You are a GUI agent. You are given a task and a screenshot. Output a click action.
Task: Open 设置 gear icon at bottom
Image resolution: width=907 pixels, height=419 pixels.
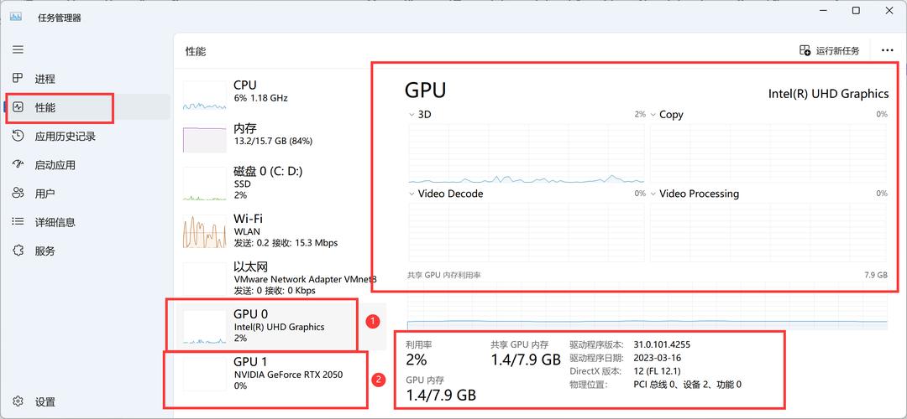[18, 402]
